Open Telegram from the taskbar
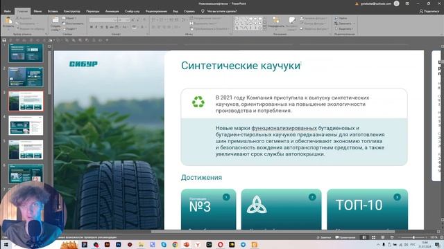The height and width of the screenshot is (249, 444). click(244, 244)
